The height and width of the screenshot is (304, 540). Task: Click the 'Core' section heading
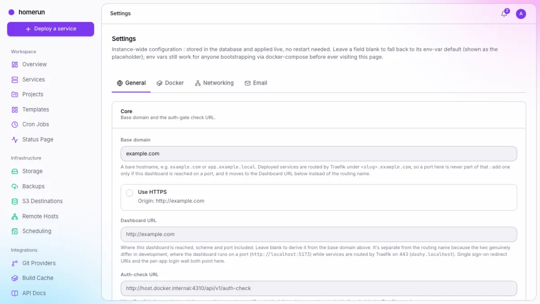[126, 111]
